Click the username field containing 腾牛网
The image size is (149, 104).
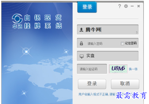(x=108, y=30)
